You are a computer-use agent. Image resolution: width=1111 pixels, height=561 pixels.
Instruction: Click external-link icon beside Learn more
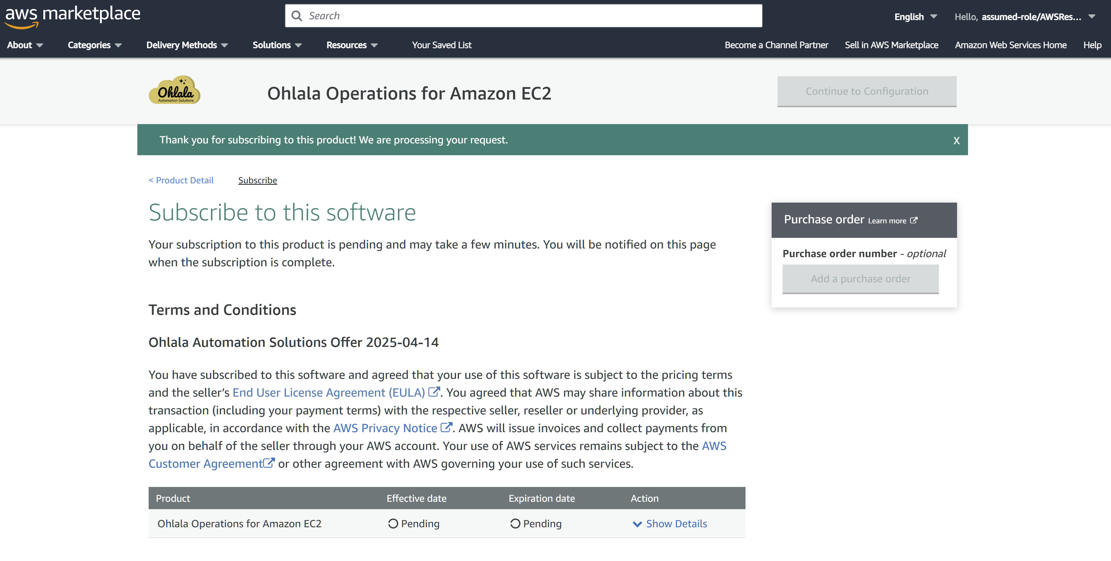point(913,220)
